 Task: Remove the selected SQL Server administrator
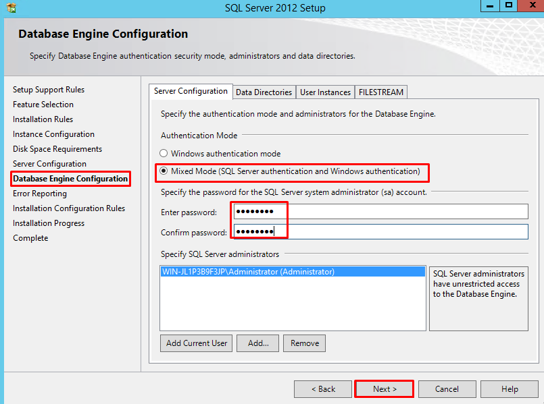point(304,343)
